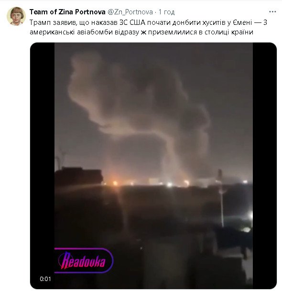
Task: Open the tweet timestamp "1 год"
Action: [x=166, y=12]
